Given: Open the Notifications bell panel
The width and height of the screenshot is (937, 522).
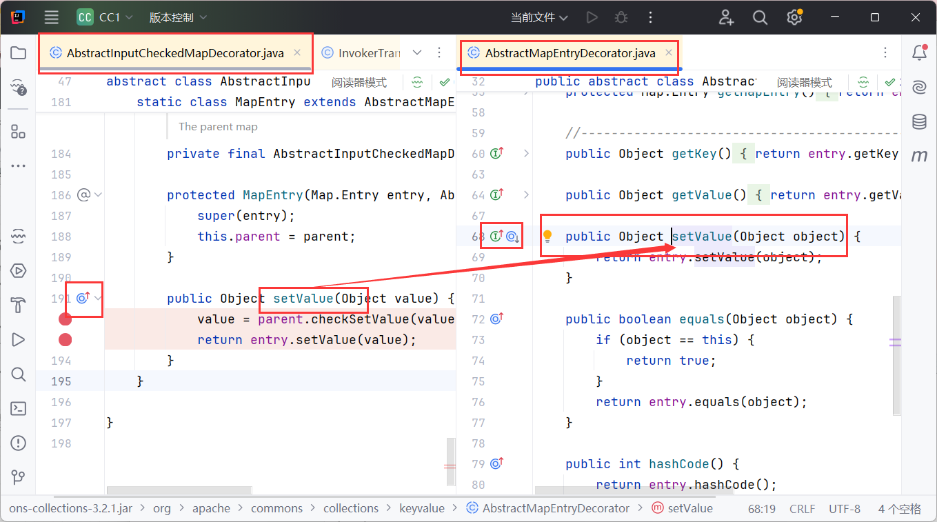Looking at the screenshot, I should pyautogui.click(x=919, y=53).
